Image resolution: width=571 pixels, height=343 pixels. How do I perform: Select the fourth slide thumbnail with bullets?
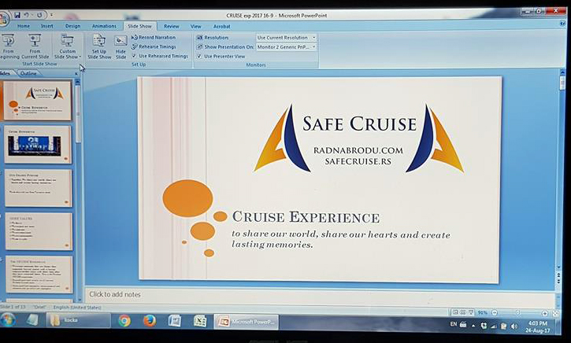coord(39,231)
